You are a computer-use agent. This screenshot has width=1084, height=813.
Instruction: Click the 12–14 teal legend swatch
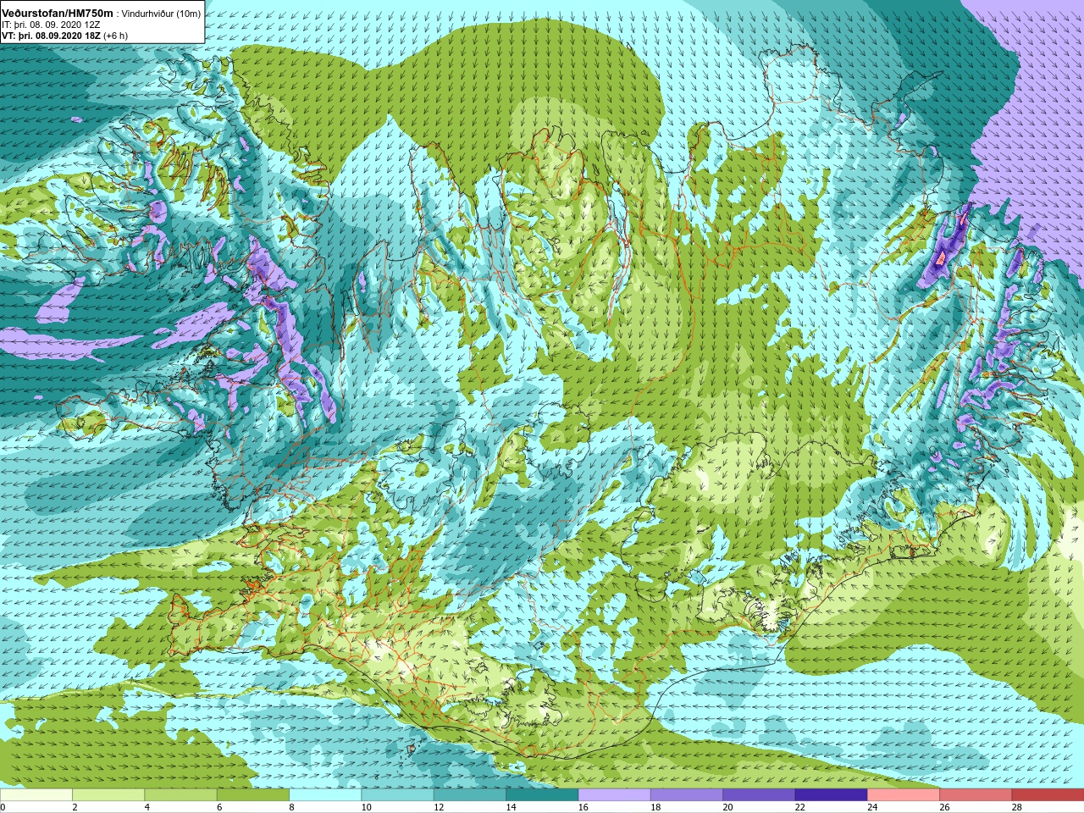pyautogui.click(x=470, y=794)
